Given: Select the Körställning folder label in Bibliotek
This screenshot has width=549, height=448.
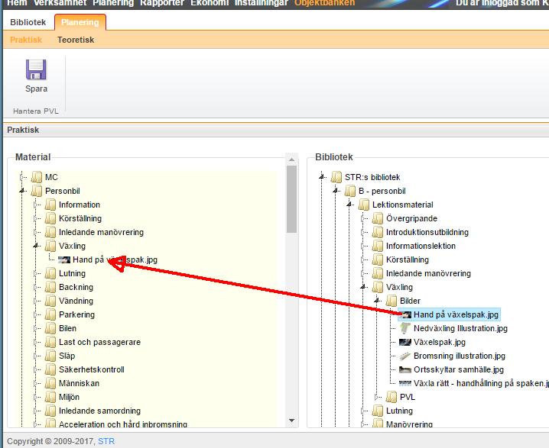Looking at the screenshot, I should click(408, 259).
